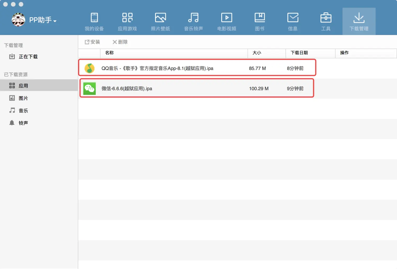Click the 音乐铃声 tab label
This screenshot has height=269, width=397.
[193, 29]
